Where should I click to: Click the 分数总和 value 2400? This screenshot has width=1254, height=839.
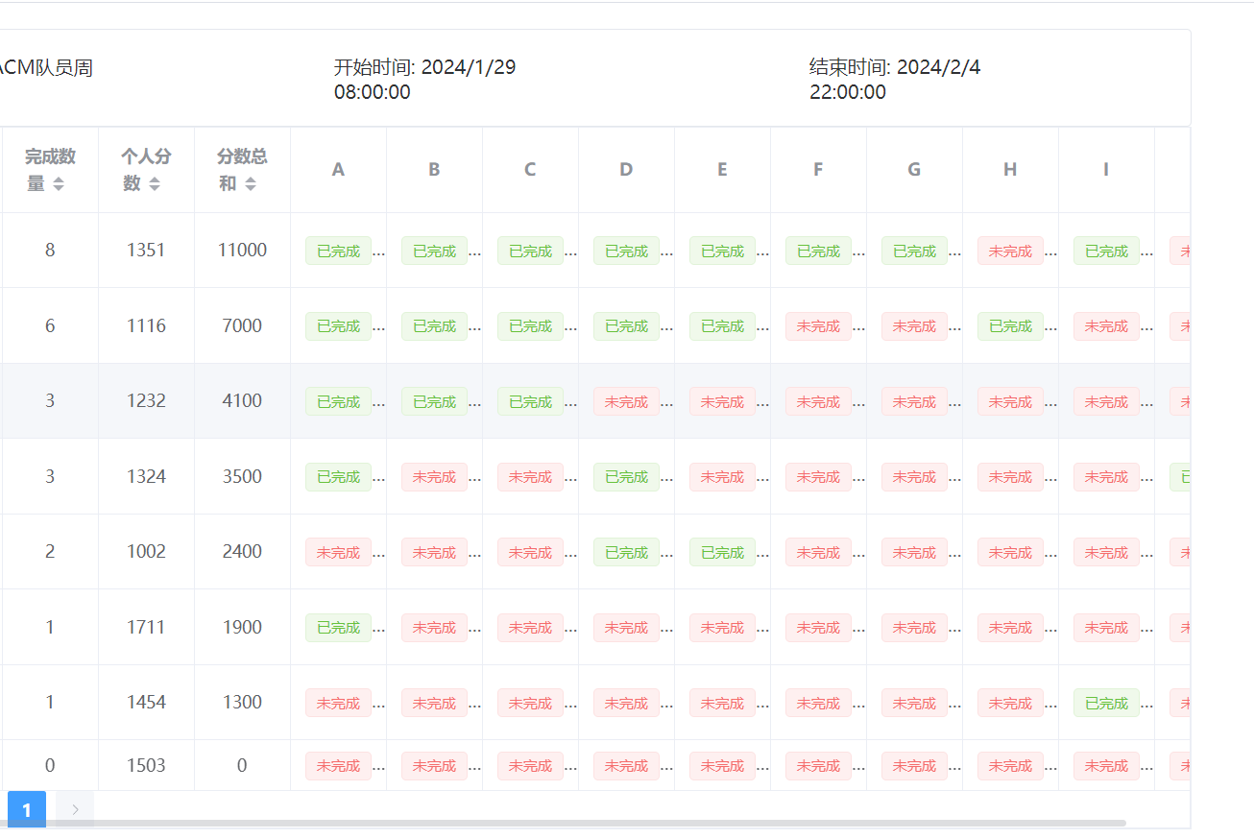point(242,551)
